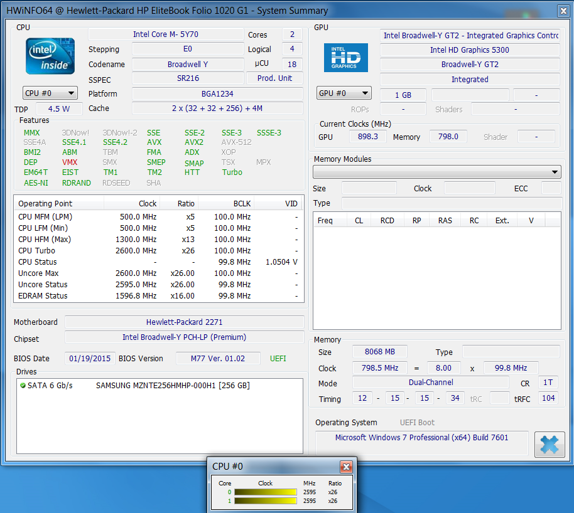The width and height of the screenshot is (574, 513).
Task: Open the GPU #0 selector dropdown
Action: point(344,93)
